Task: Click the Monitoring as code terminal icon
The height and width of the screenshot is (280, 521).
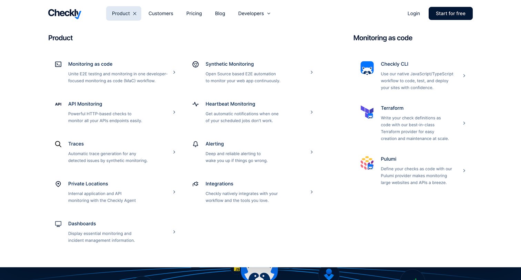Action: (x=58, y=64)
